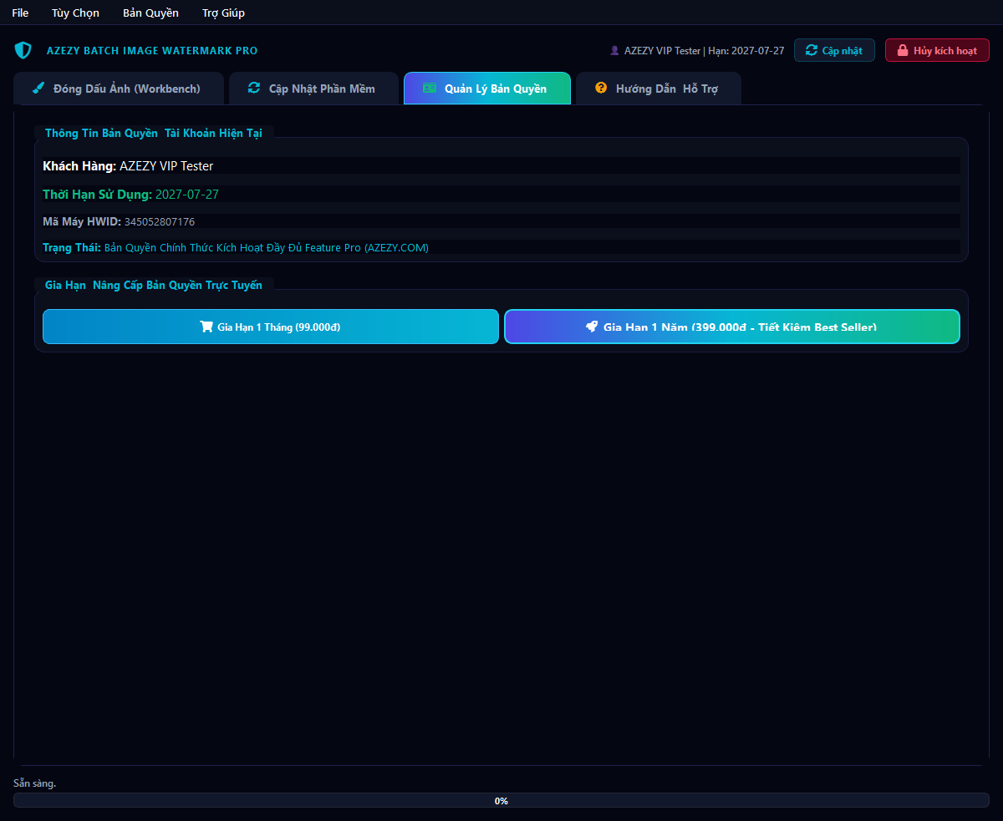Switch to Cập Nhật Phần Mềm tab
The image size is (1003, 821).
pos(313,89)
